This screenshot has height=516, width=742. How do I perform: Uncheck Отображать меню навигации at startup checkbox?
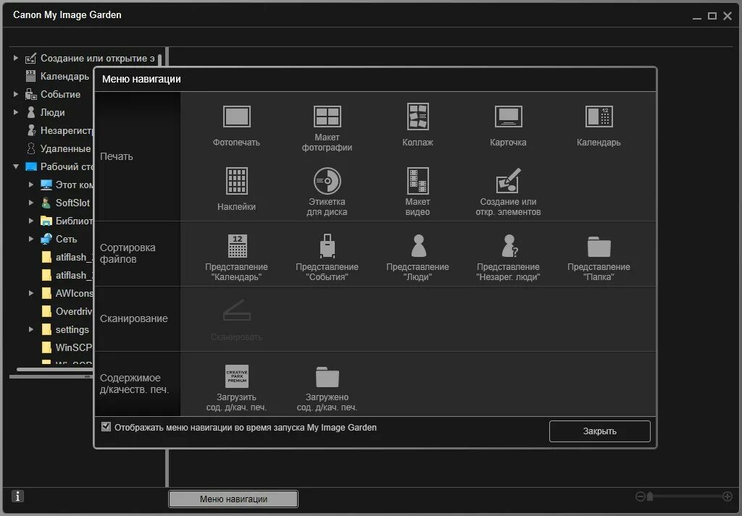(106, 427)
